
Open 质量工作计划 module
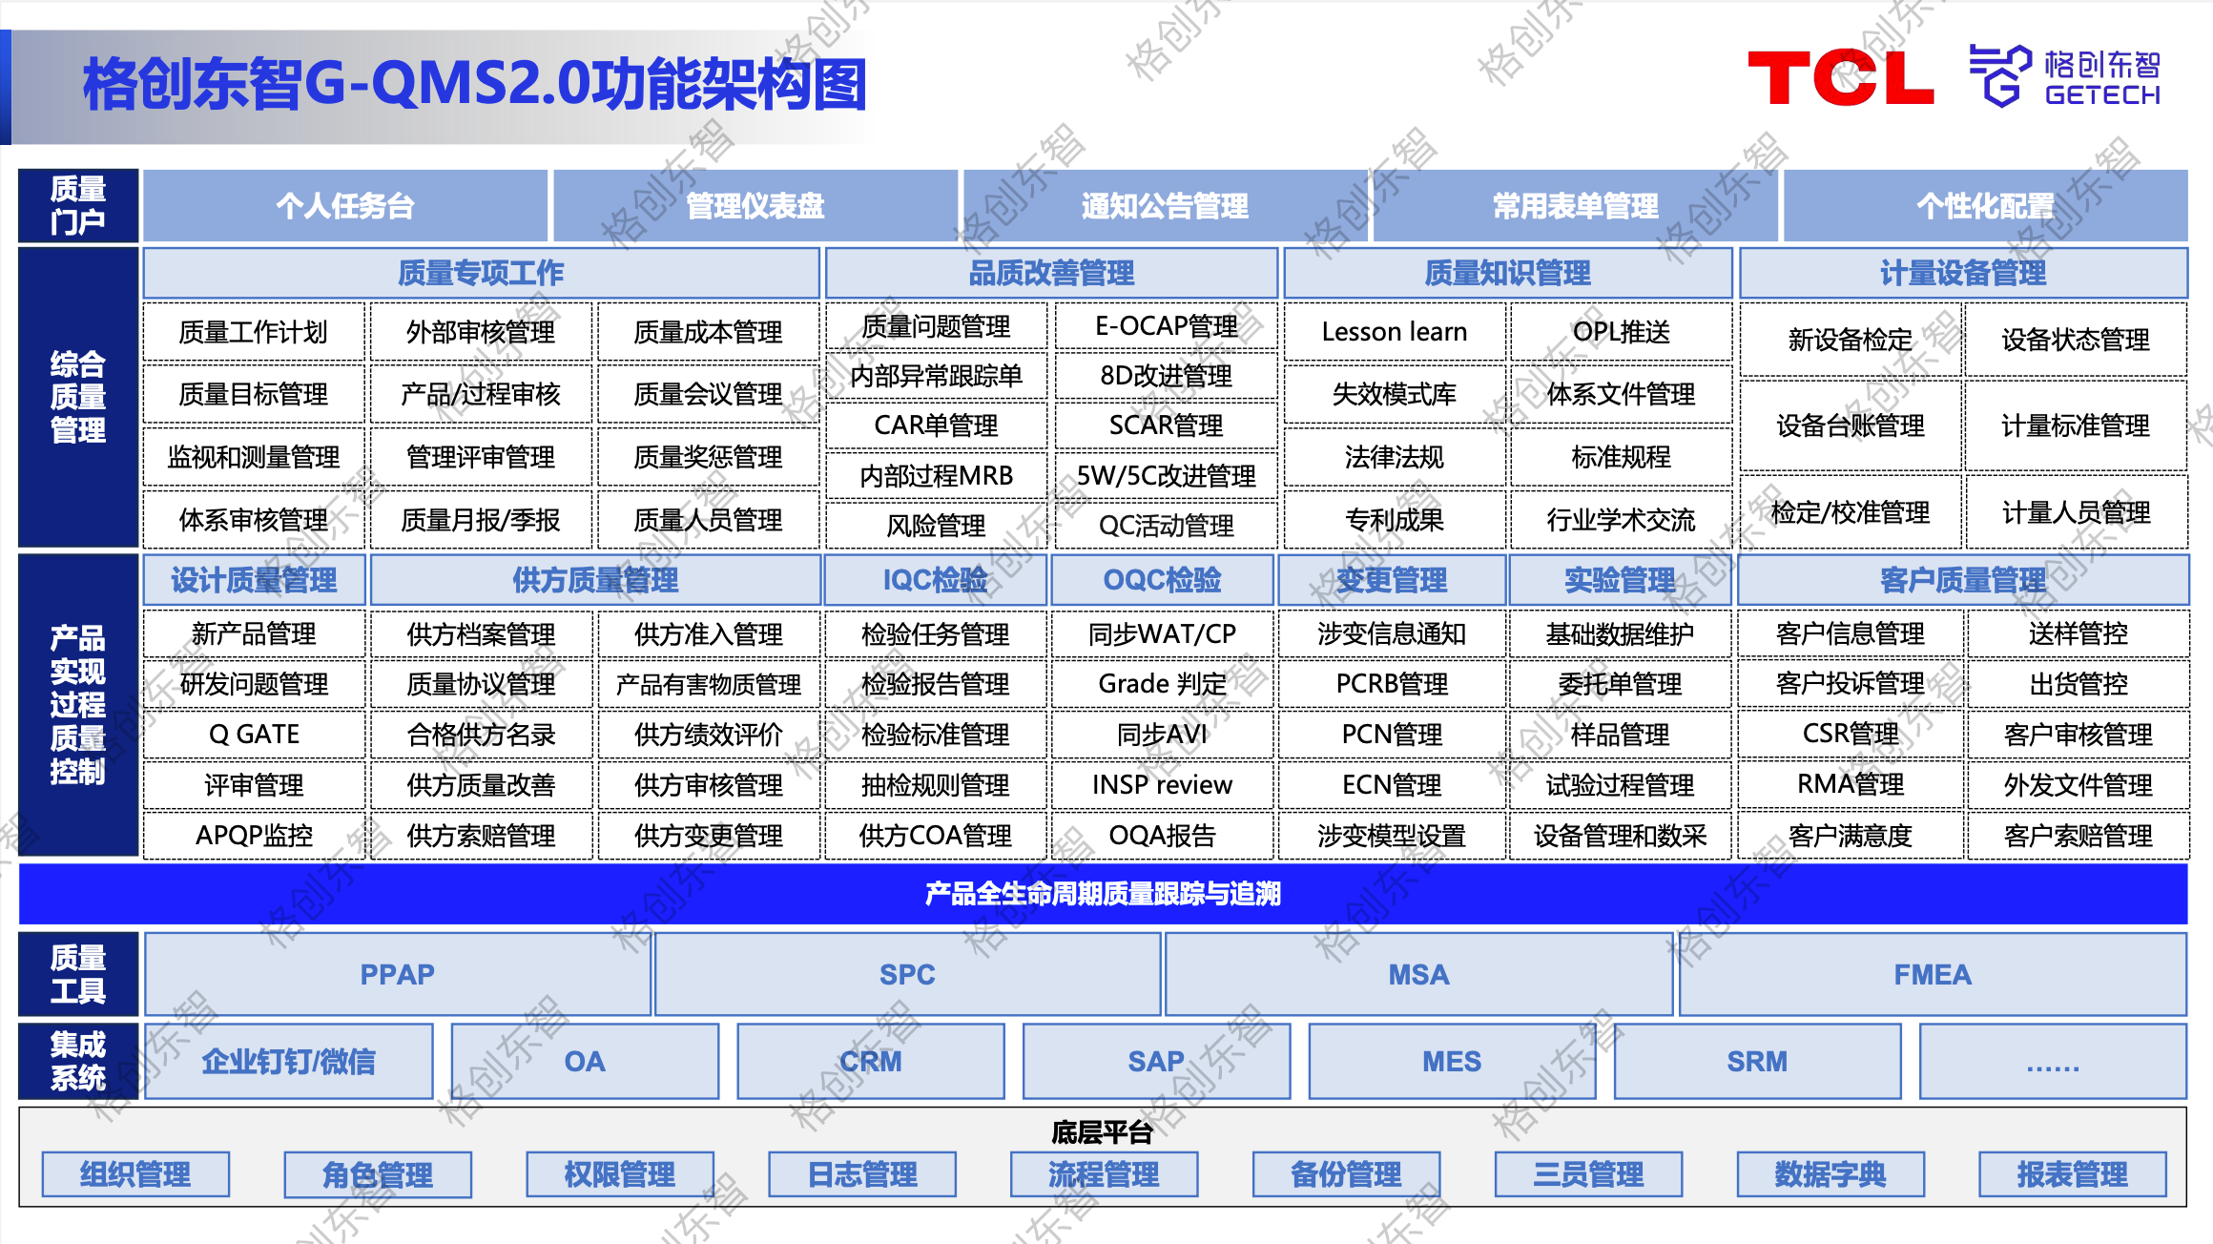point(254,332)
